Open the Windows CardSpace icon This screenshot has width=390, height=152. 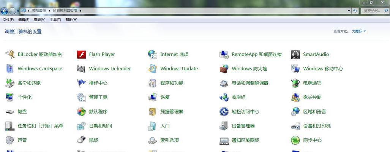pos(10,69)
